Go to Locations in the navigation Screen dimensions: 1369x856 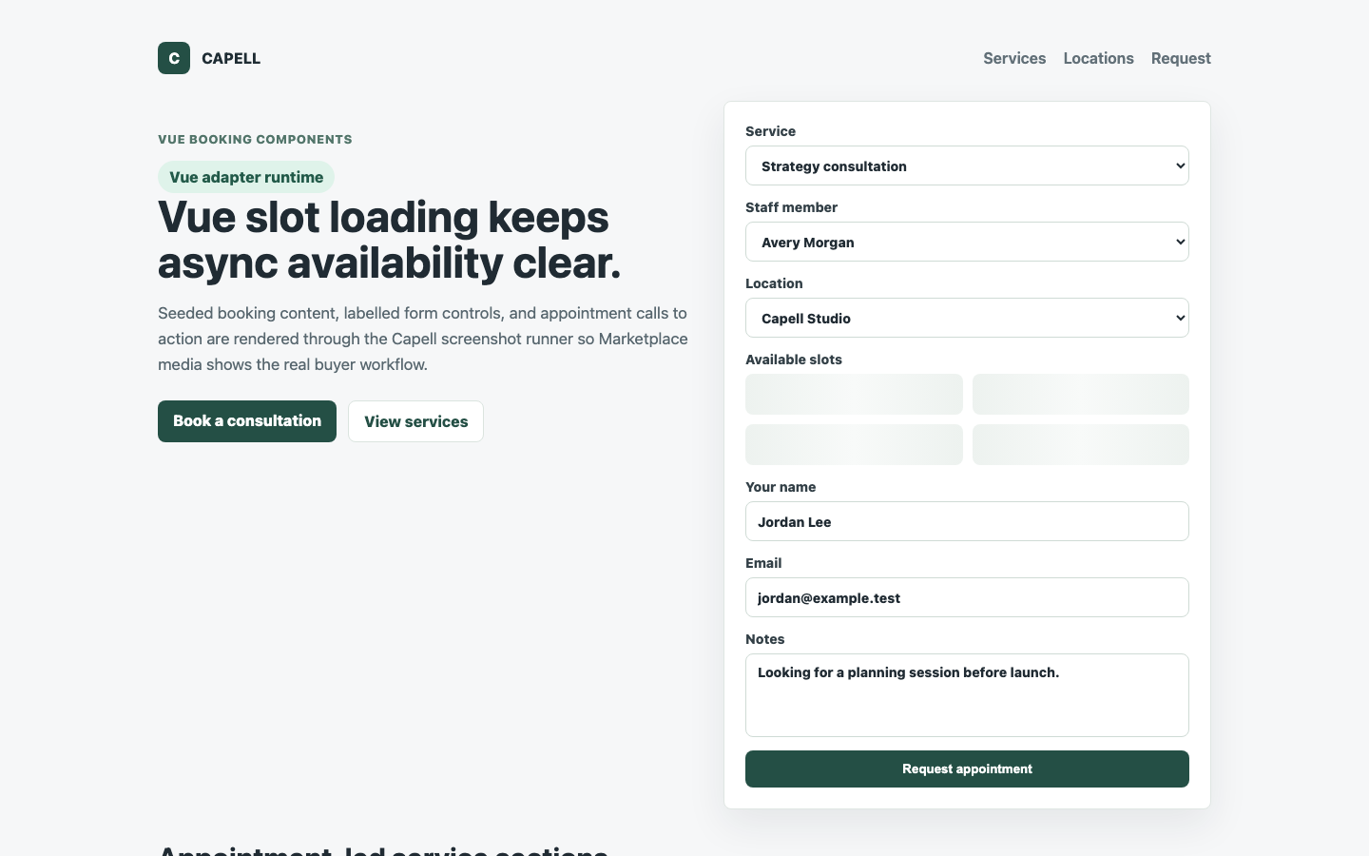coord(1098,58)
